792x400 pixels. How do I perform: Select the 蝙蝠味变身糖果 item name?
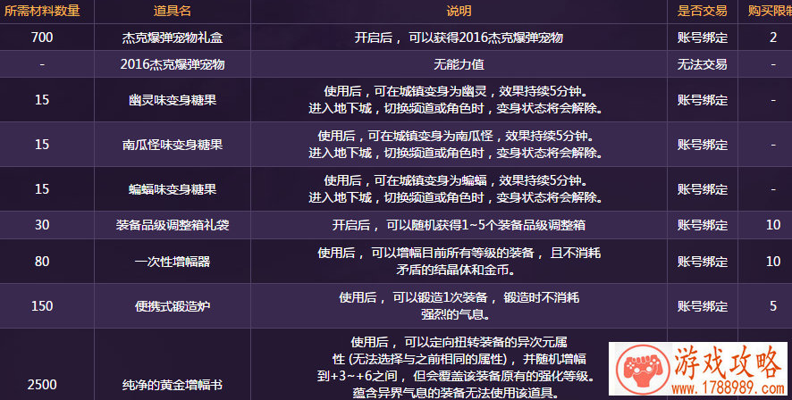(173, 189)
